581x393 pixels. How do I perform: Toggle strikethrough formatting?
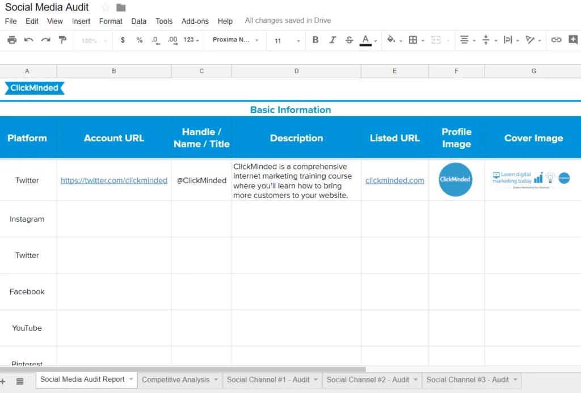[349, 40]
